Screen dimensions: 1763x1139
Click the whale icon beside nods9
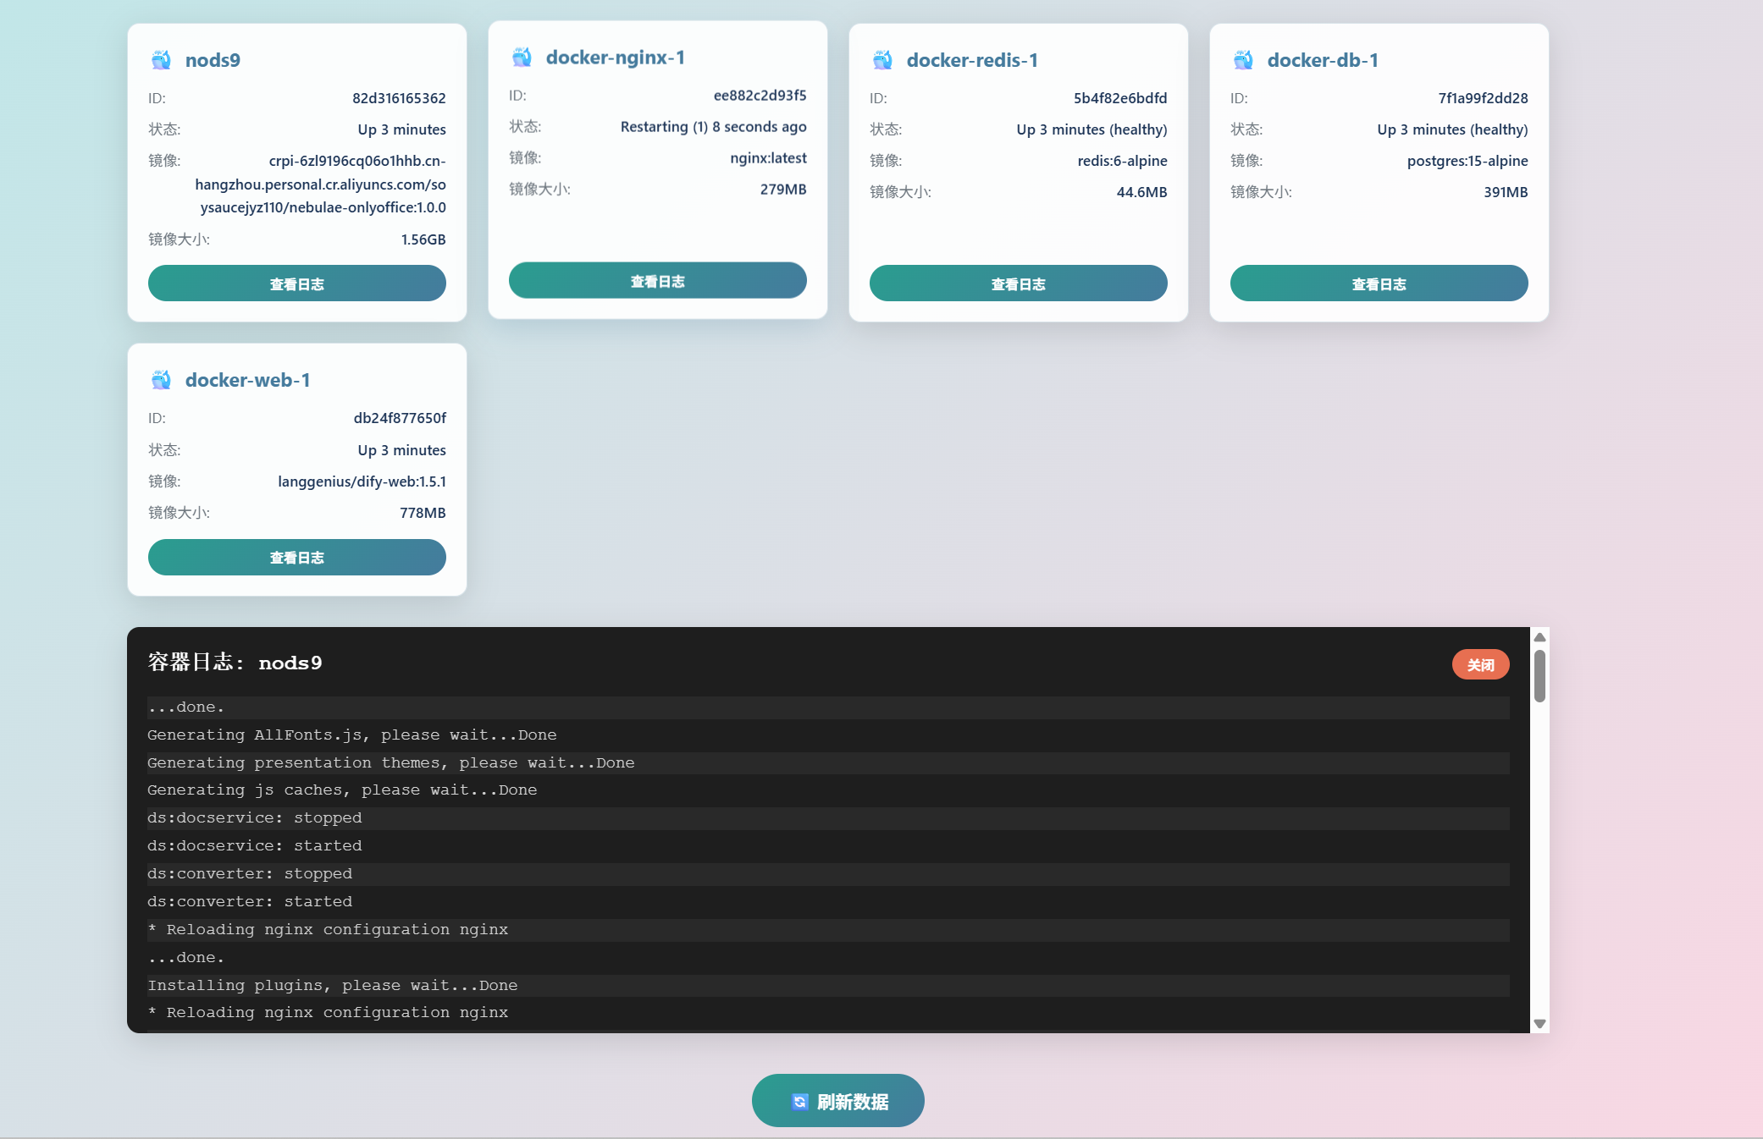pos(161,60)
